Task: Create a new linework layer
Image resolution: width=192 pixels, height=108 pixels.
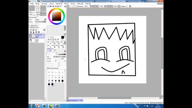Action: coord(33,30)
